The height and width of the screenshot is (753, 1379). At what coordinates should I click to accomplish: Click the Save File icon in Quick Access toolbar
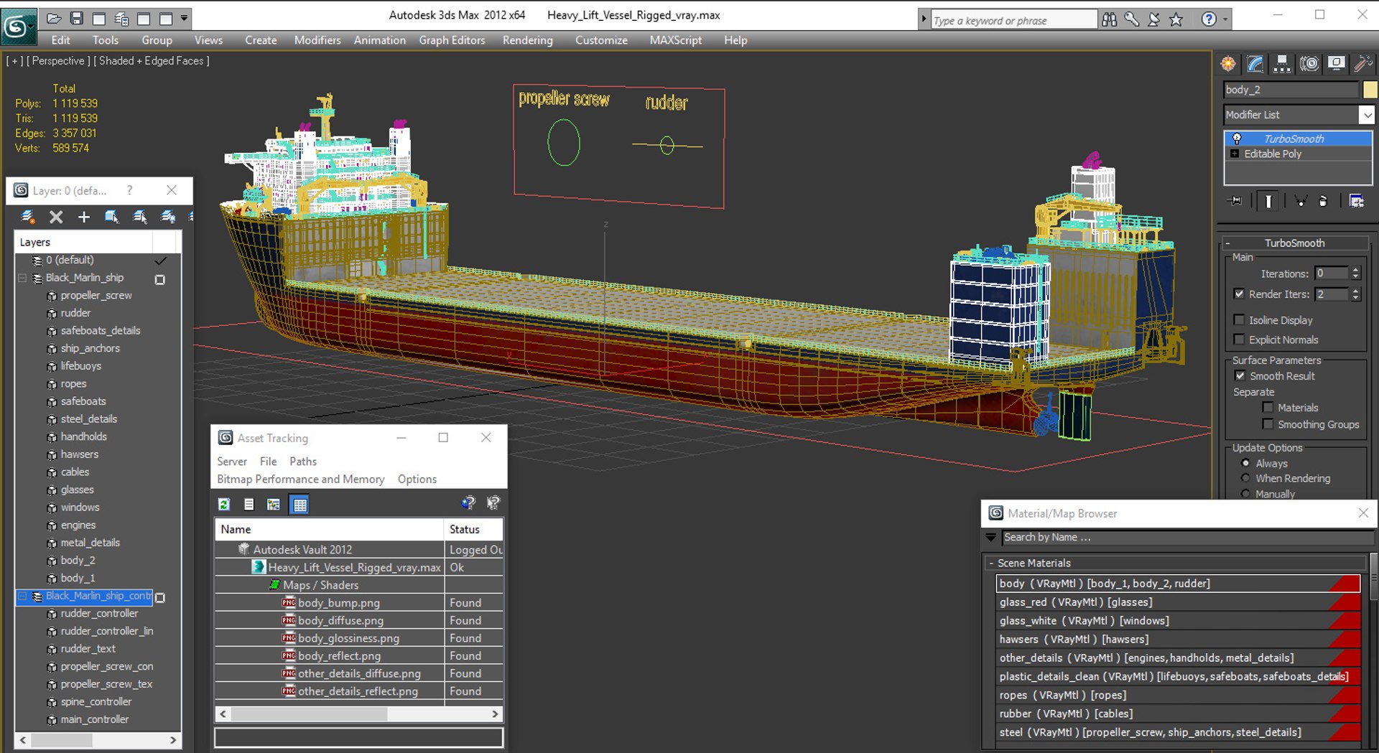coord(77,19)
